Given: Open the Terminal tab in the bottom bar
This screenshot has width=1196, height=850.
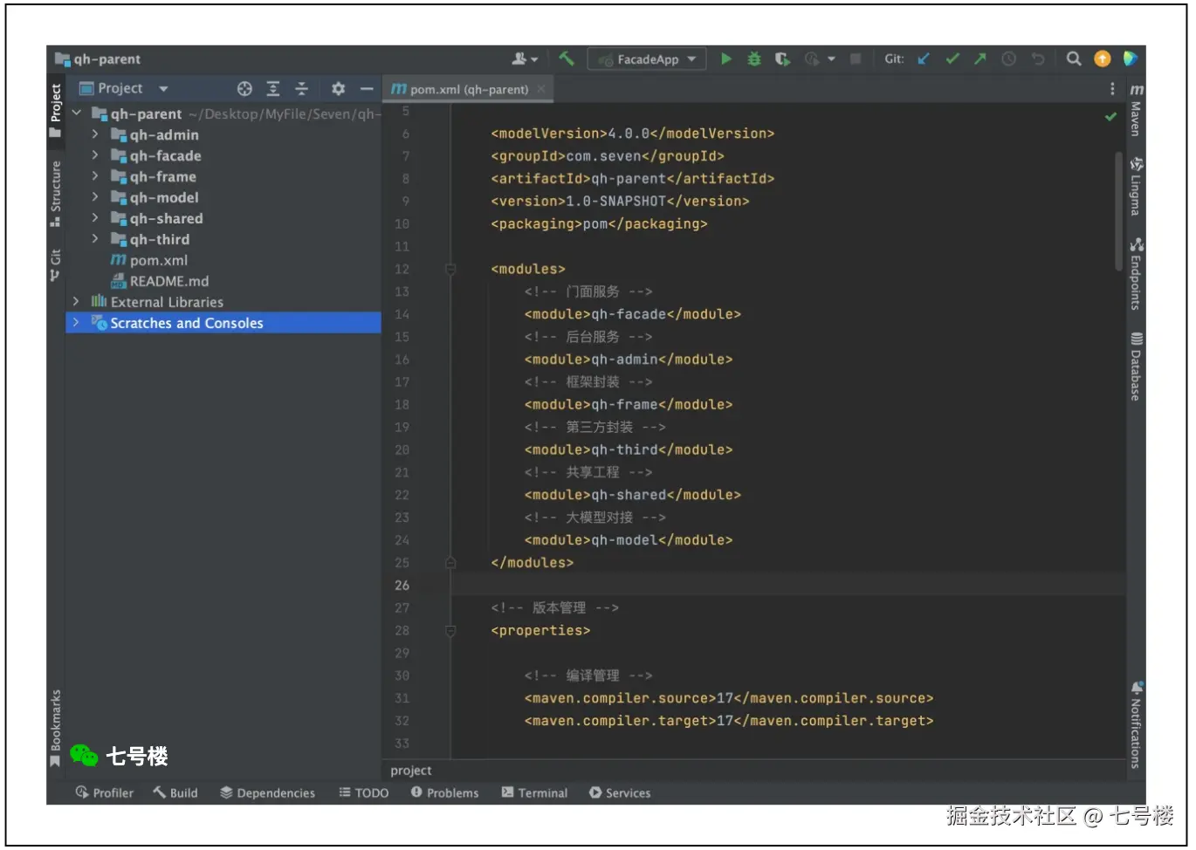Looking at the screenshot, I should click(534, 792).
